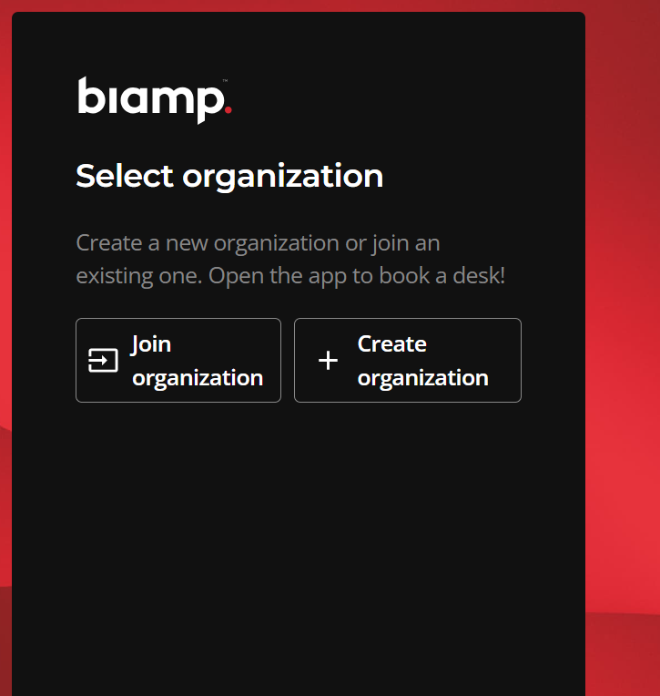Click the 'Create a new organization or join' description
This screenshot has height=696, width=660.
pyautogui.click(x=290, y=260)
